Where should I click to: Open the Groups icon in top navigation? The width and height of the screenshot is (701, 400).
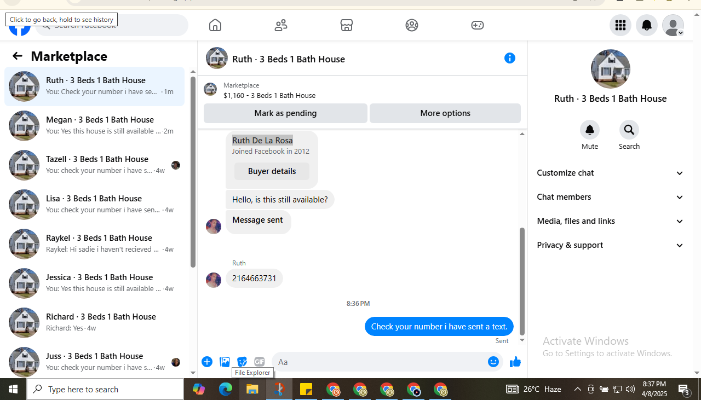pos(412,25)
